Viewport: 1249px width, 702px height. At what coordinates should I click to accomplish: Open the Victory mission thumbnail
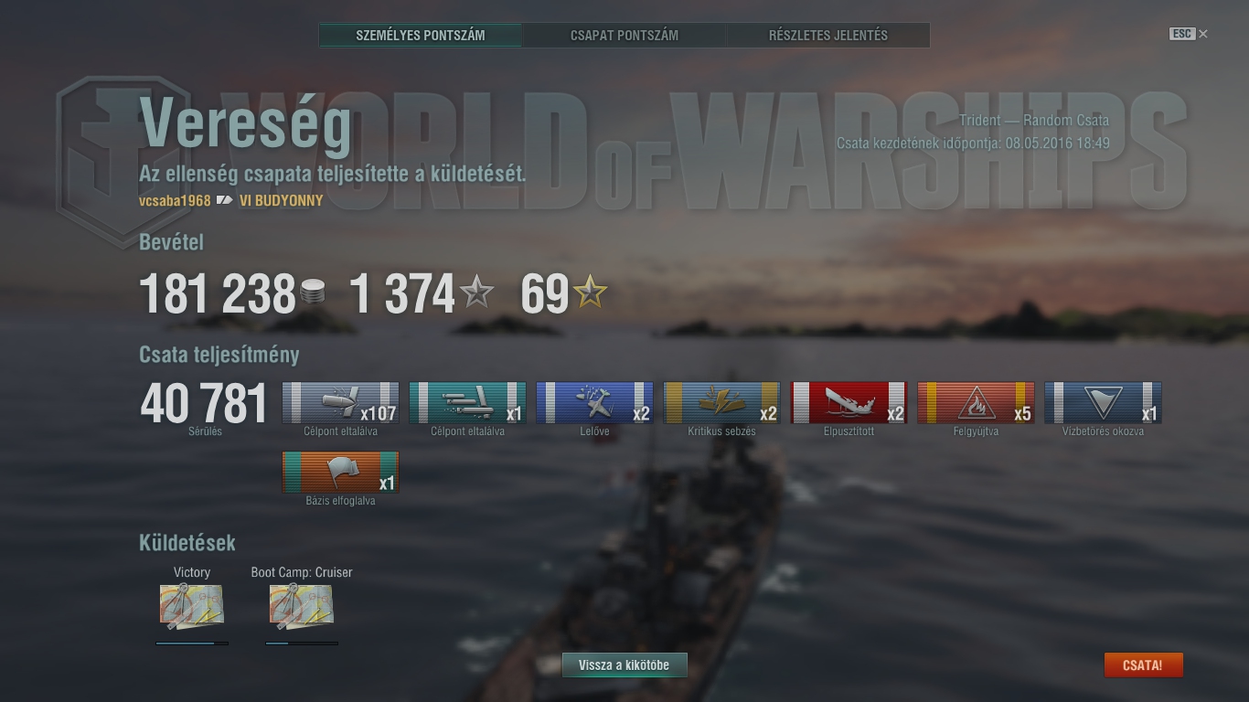[192, 608]
